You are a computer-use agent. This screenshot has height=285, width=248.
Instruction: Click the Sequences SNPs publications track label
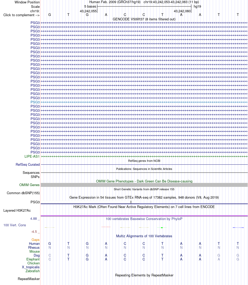[x=31, y=175]
